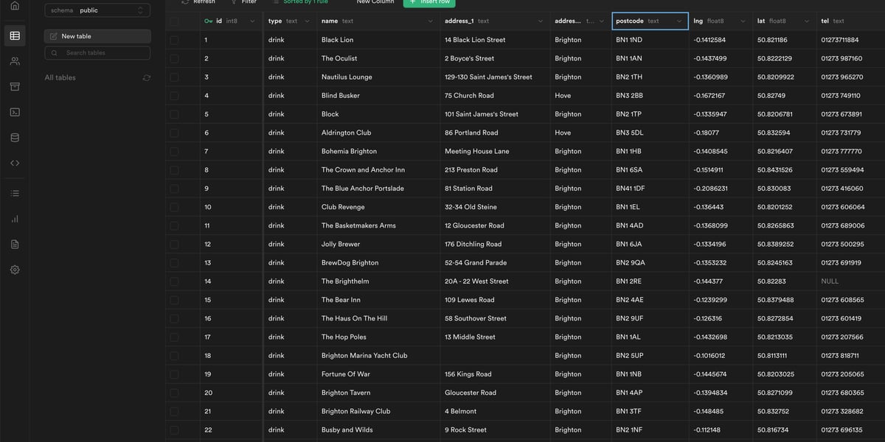Click the Filter toolbar button

point(244,2)
